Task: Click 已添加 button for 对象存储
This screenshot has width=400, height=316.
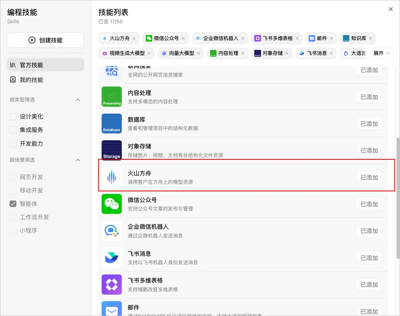Action: pyautogui.click(x=369, y=151)
